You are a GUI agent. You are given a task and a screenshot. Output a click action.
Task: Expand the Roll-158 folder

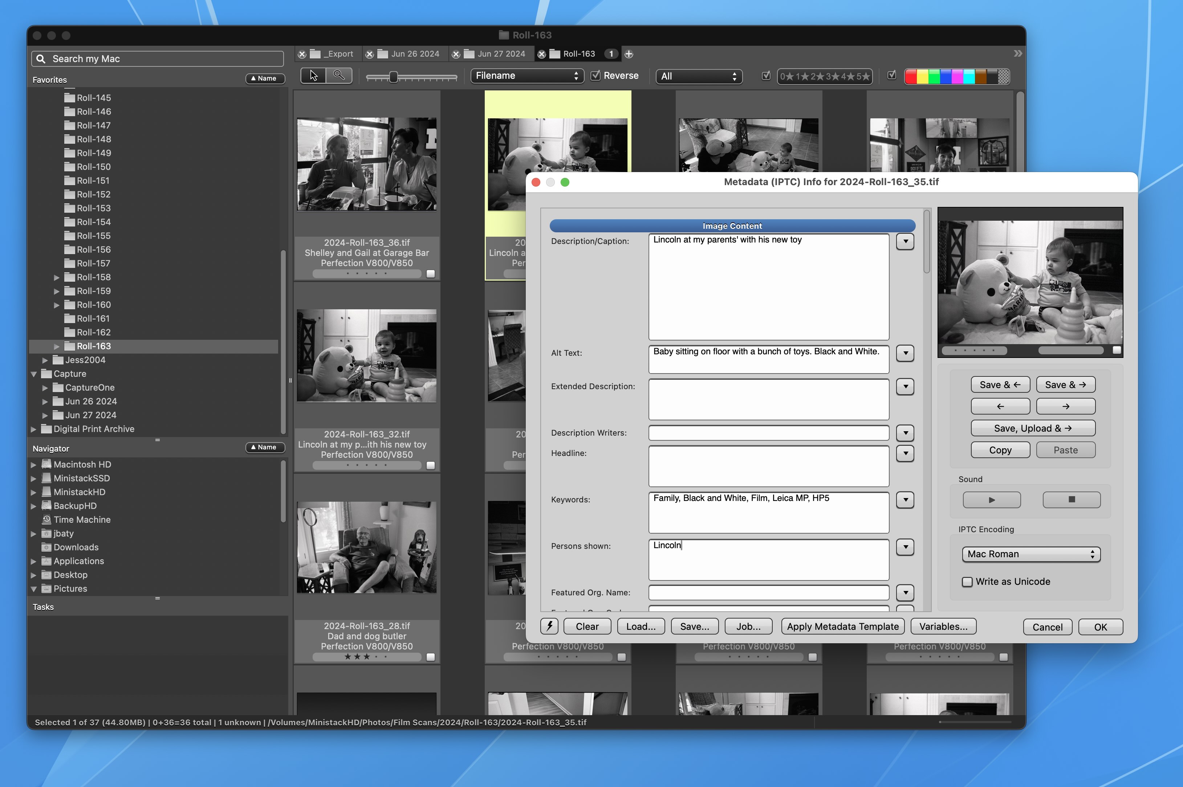pos(57,278)
